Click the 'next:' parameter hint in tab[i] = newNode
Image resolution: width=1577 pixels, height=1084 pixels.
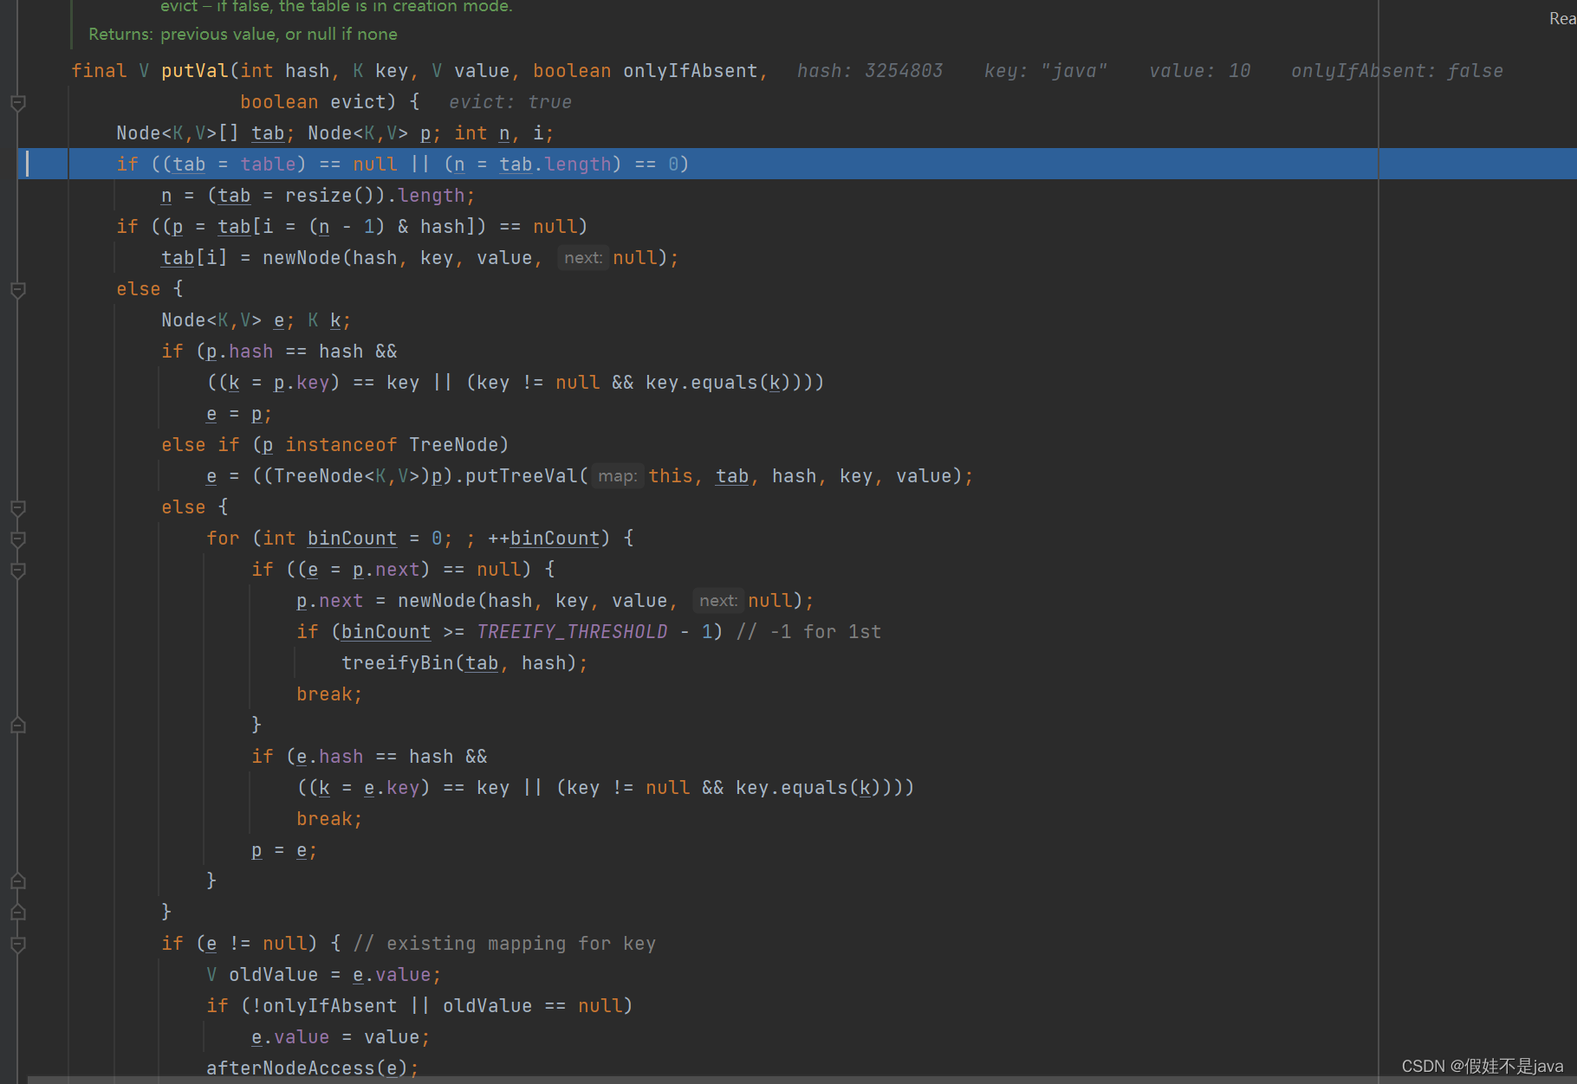click(x=582, y=258)
